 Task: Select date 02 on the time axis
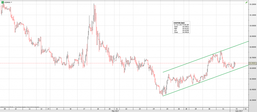pyautogui.click(x=245, y=109)
